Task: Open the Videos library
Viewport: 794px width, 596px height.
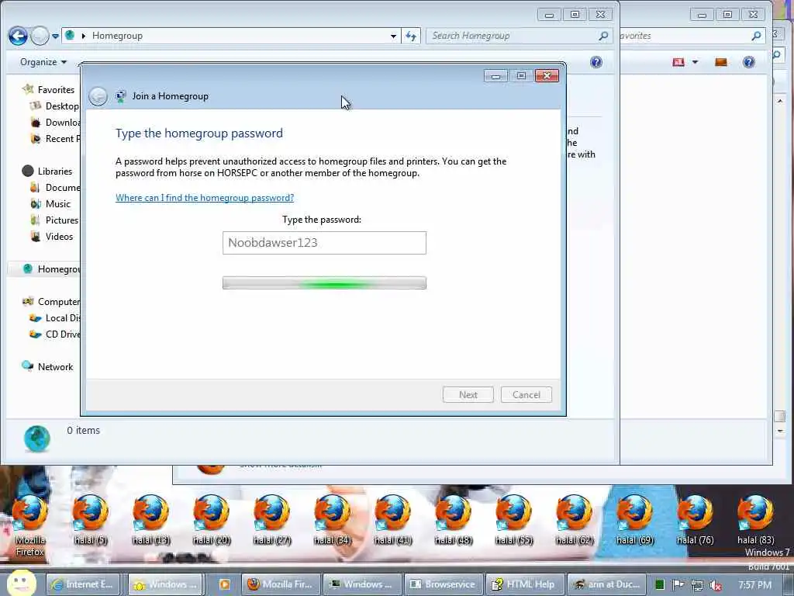Action: (52, 236)
